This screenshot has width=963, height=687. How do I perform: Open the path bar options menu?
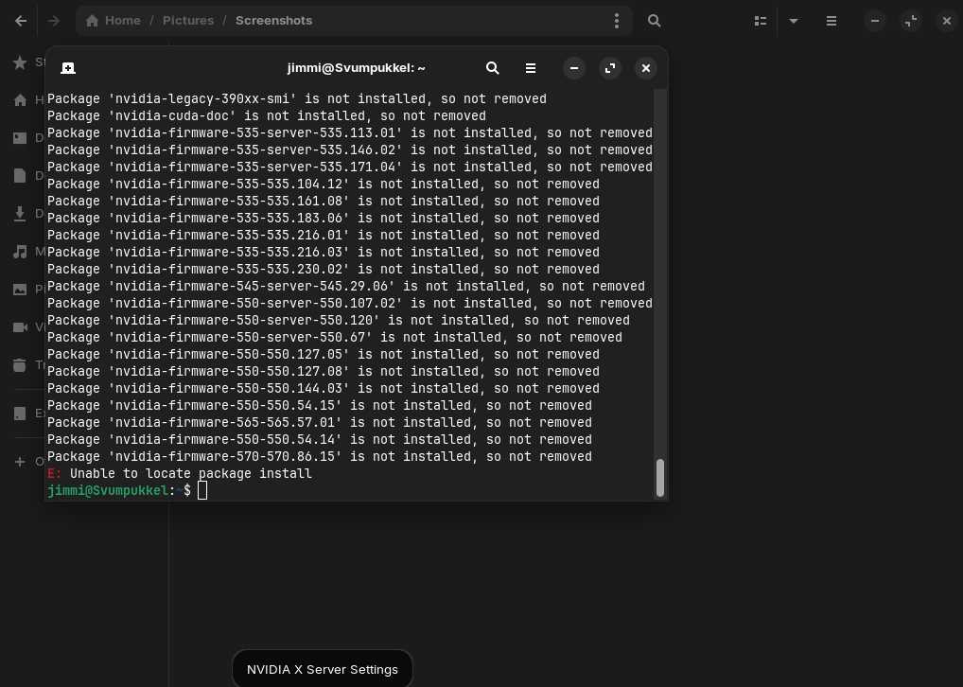617,21
